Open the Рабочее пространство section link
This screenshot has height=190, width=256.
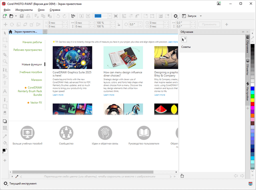(28, 50)
